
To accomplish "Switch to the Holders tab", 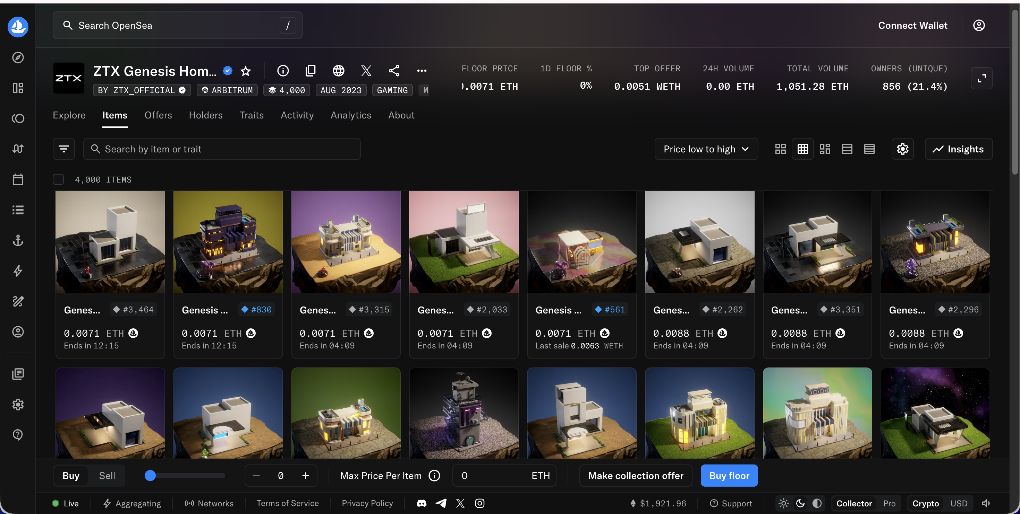I will point(205,115).
